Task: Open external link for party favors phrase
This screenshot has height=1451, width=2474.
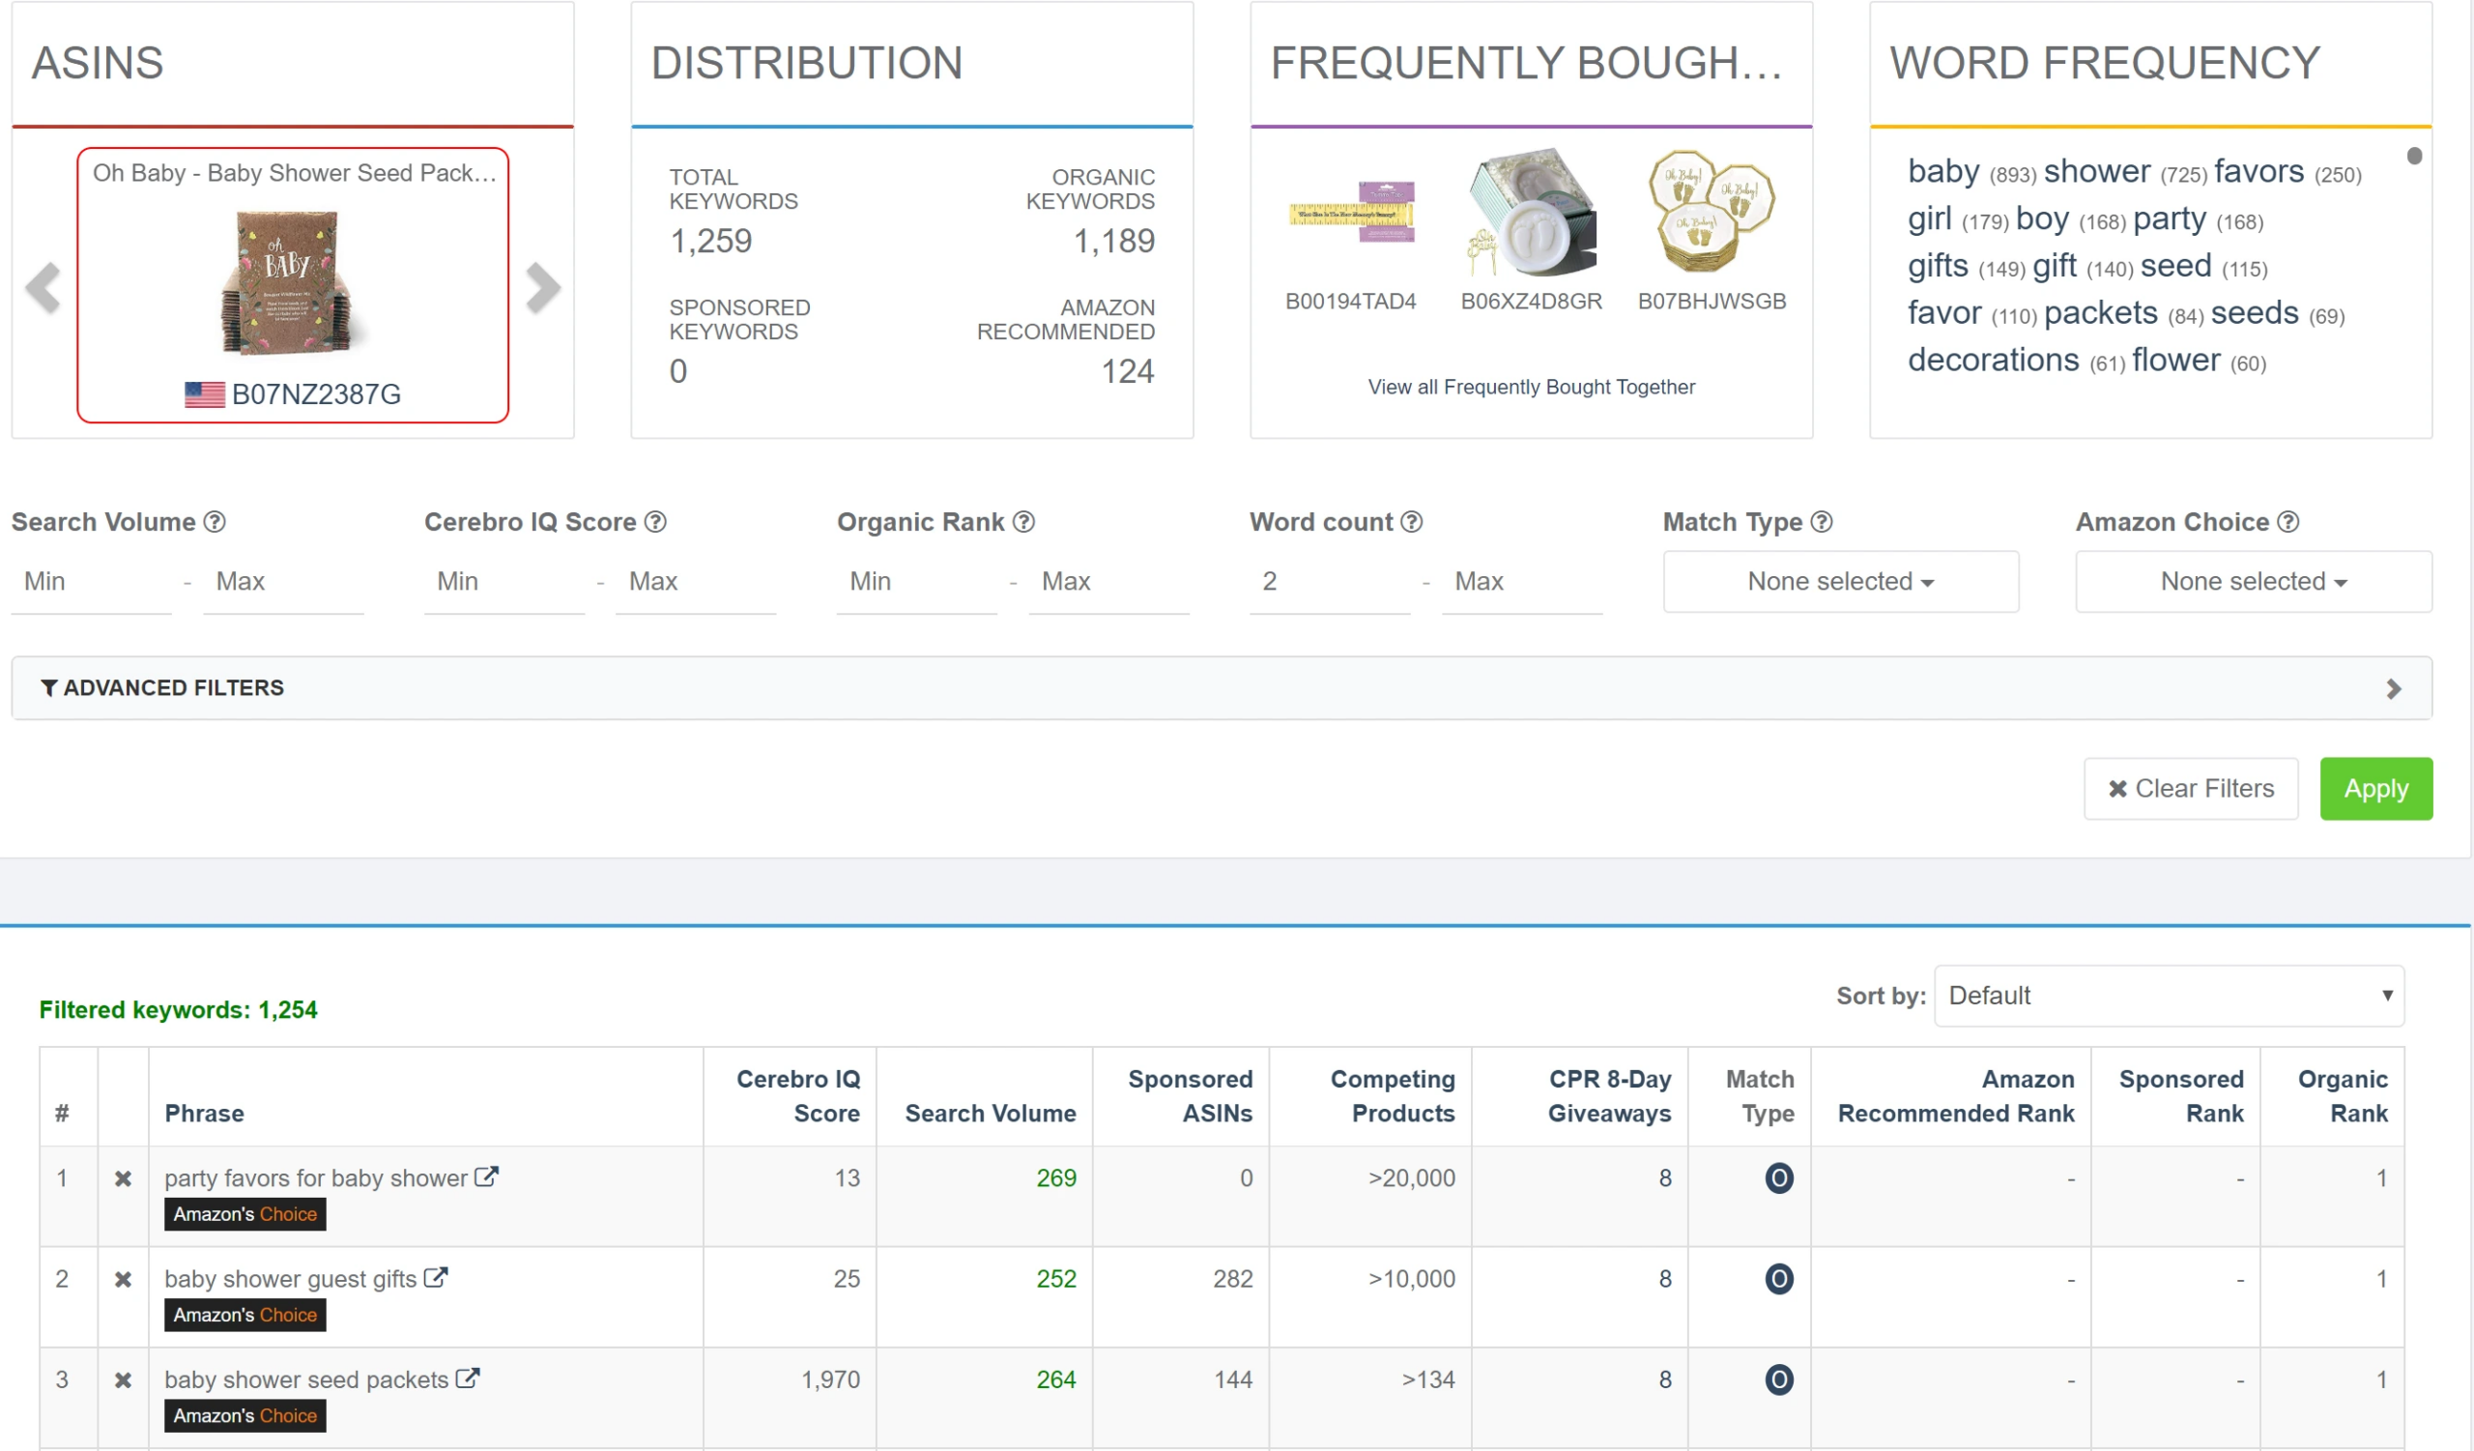Action: 487,1176
